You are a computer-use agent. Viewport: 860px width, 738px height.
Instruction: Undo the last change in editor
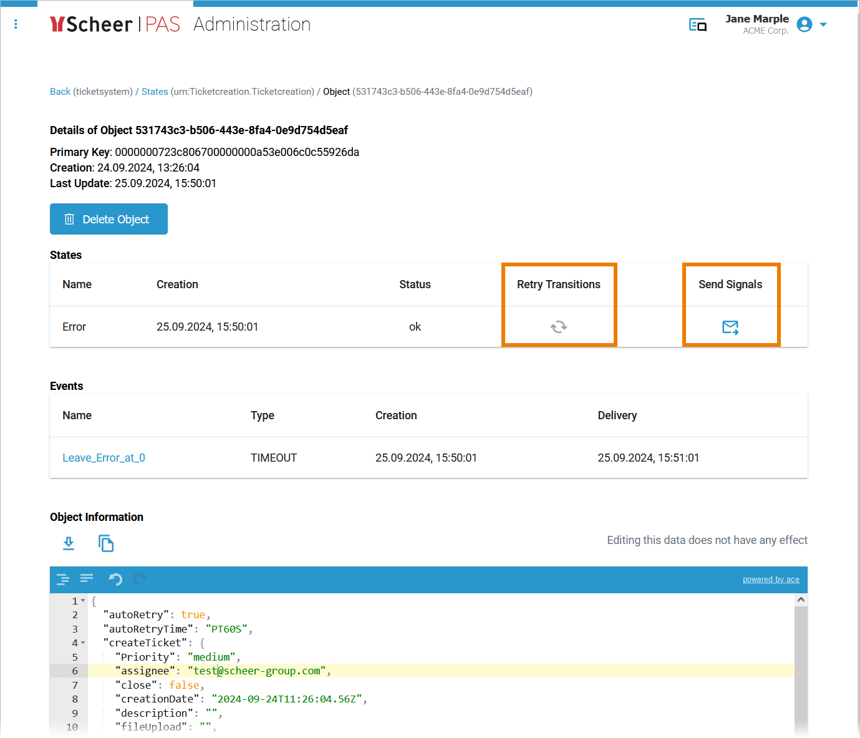coord(115,580)
